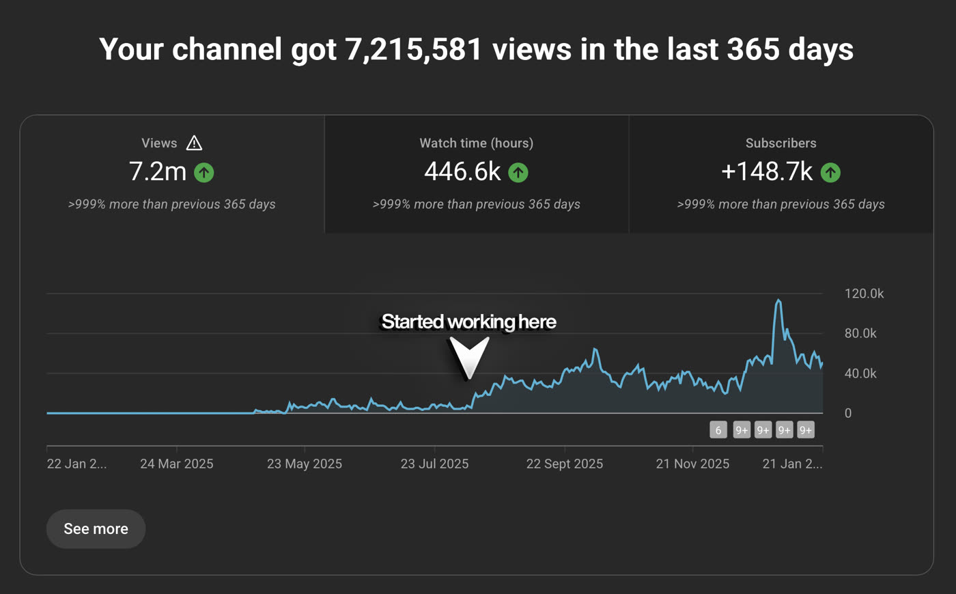Click the 120.0k y-axis label

[864, 294]
